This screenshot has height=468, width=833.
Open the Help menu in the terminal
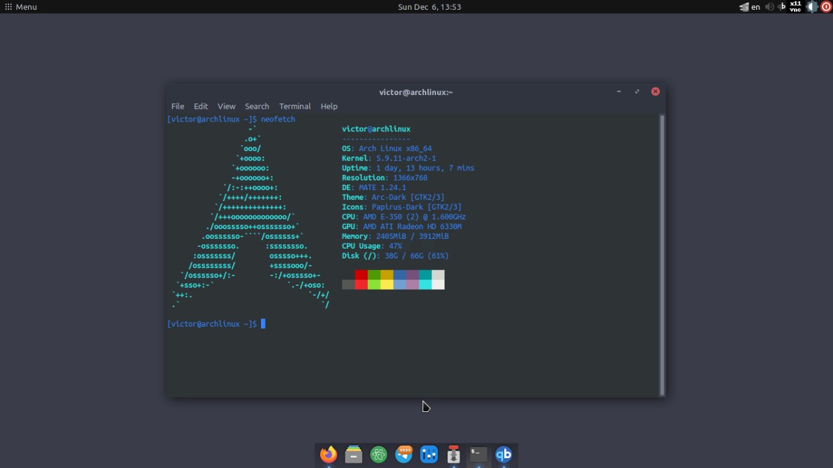tap(329, 106)
